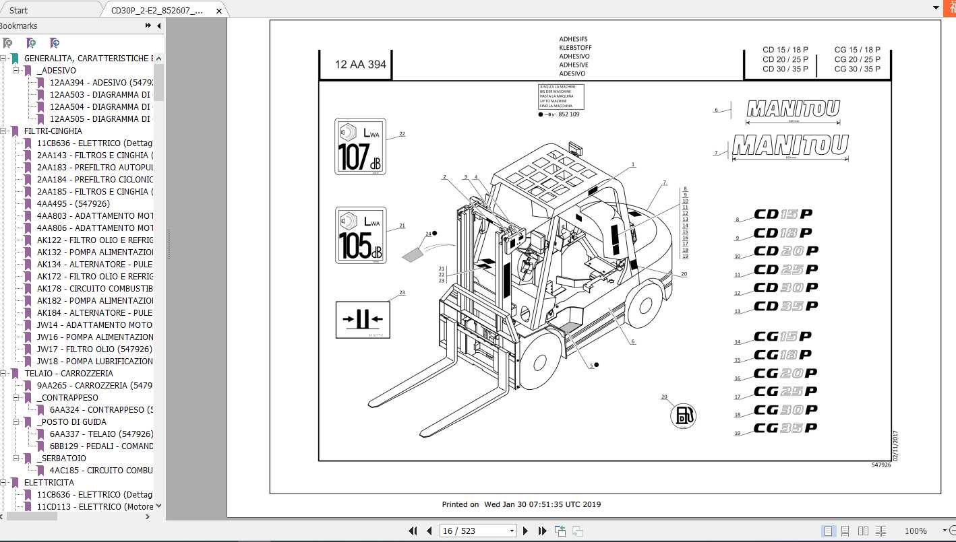This screenshot has width=956, height=542.
Task: Collapse the TELAIO - CARROZZERIA node
Action: tap(3, 374)
